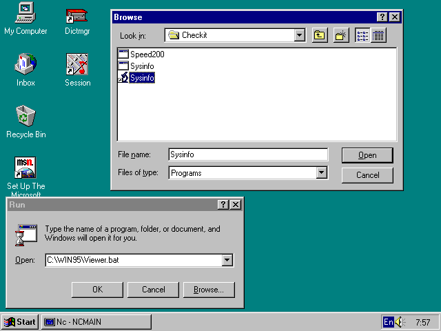This screenshot has width=441, height=331.
Task: Expand the Look in folder dropdown
Action: (x=299, y=35)
